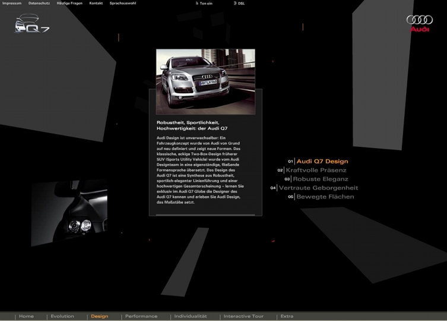Open the Sprachauswahl language selector
Viewport: 447px width, 321px height.
coord(122,4)
